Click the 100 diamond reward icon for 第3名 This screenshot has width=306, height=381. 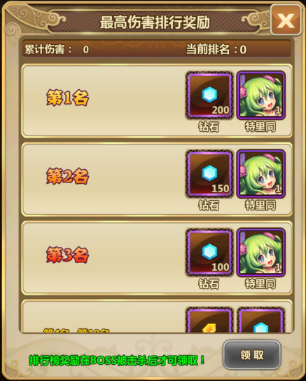pos(209,252)
